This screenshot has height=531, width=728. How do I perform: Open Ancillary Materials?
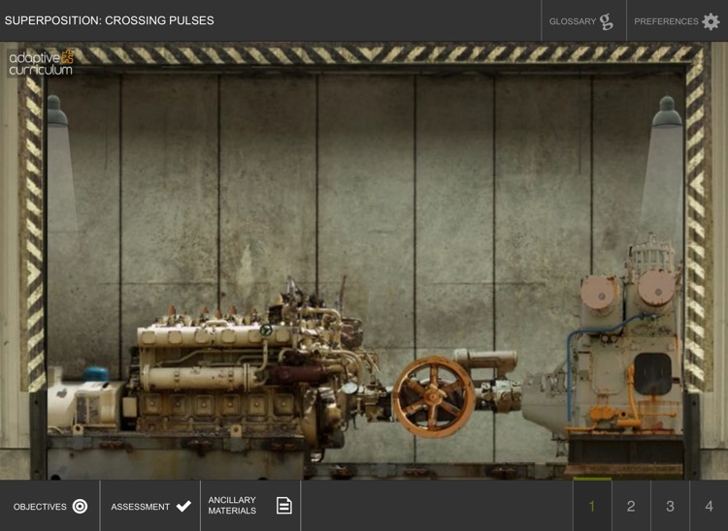(250, 506)
